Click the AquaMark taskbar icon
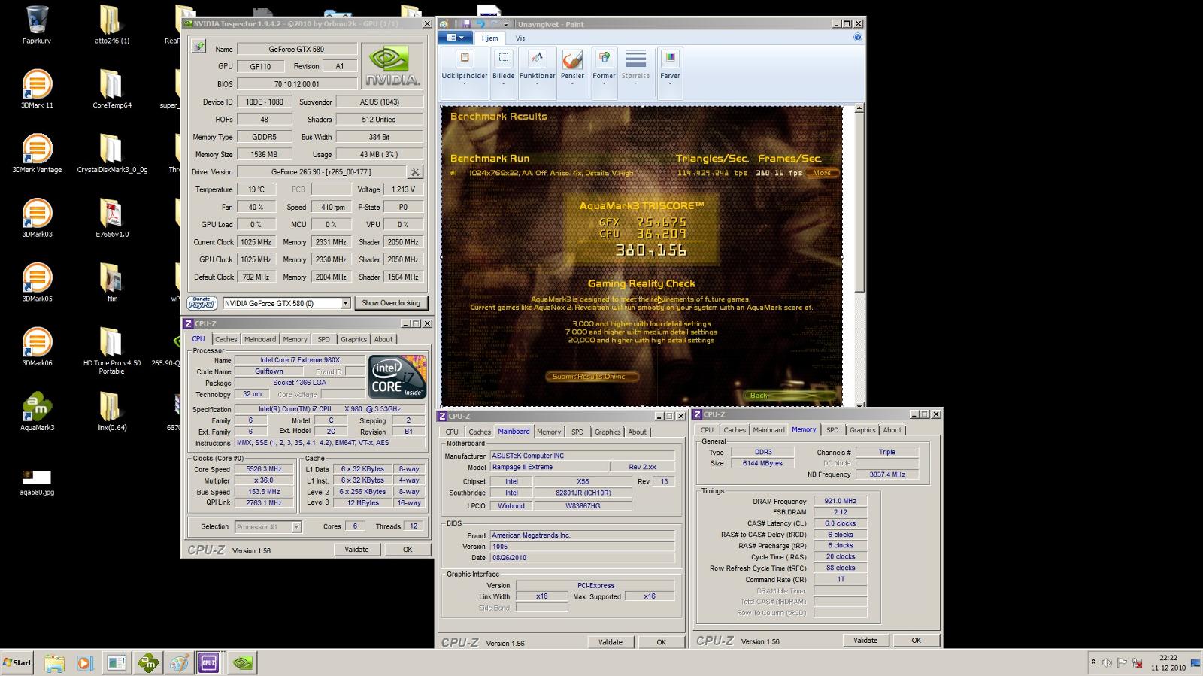Image resolution: width=1203 pixels, height=676 pixels. (x=148, y=662)
